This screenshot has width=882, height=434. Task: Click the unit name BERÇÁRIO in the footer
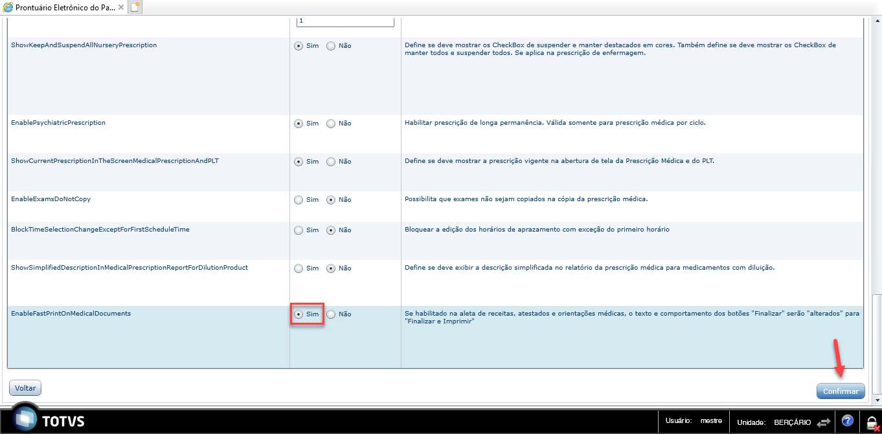(792, 422)
